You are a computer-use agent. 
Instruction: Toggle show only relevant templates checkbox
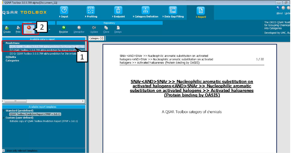pyautogui.click(x=4, y=150)
